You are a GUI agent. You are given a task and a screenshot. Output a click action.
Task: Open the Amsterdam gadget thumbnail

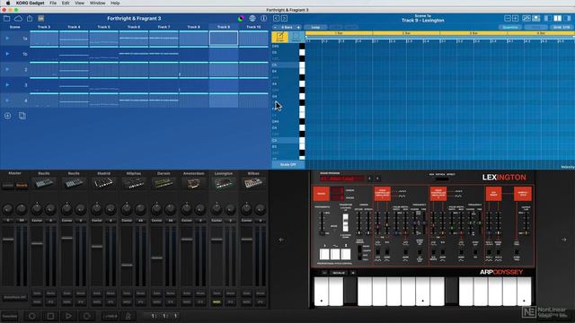(194, 183)
